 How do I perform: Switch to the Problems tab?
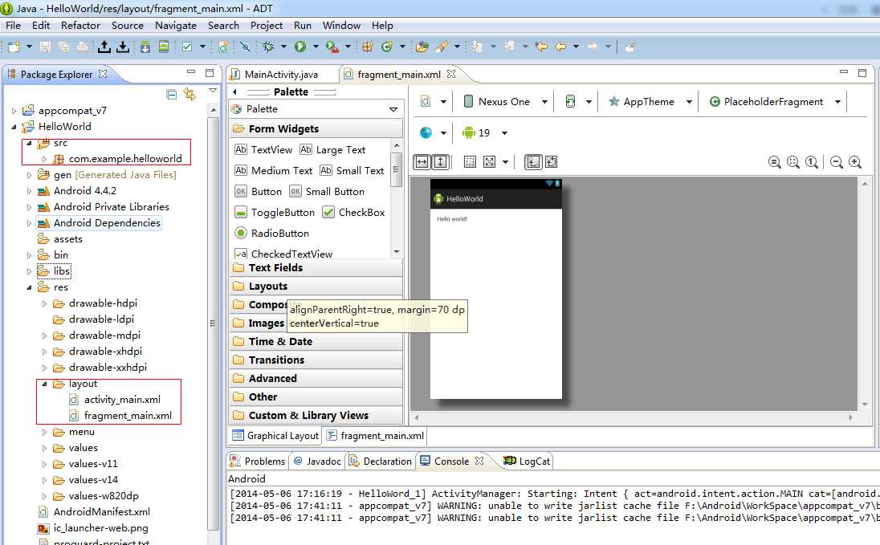point(259,461)
